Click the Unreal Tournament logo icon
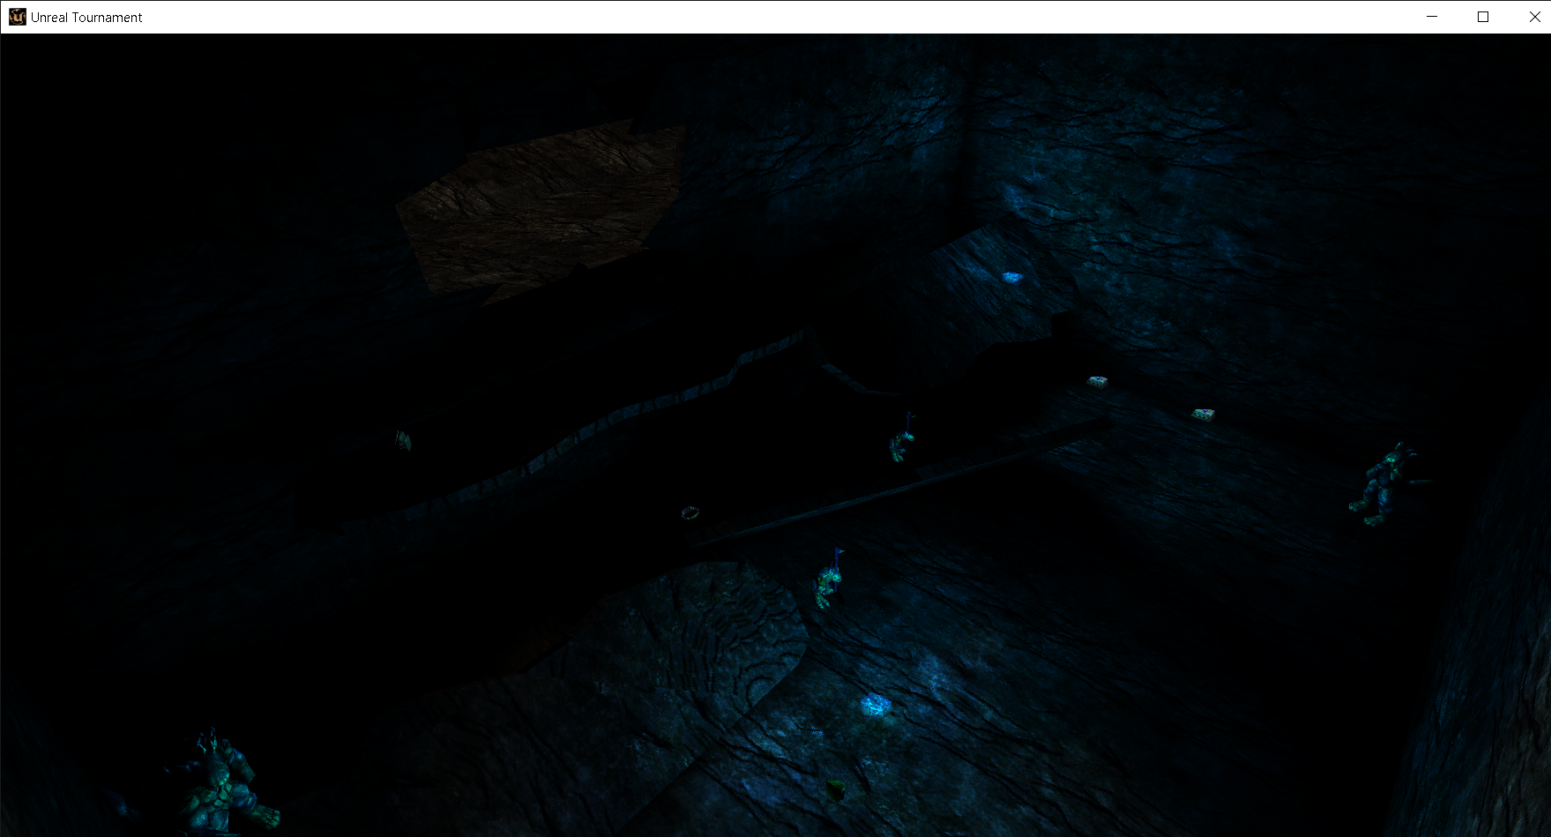Image resolution: width=1551 pixels, height=837 pixels. pos(16,17)
